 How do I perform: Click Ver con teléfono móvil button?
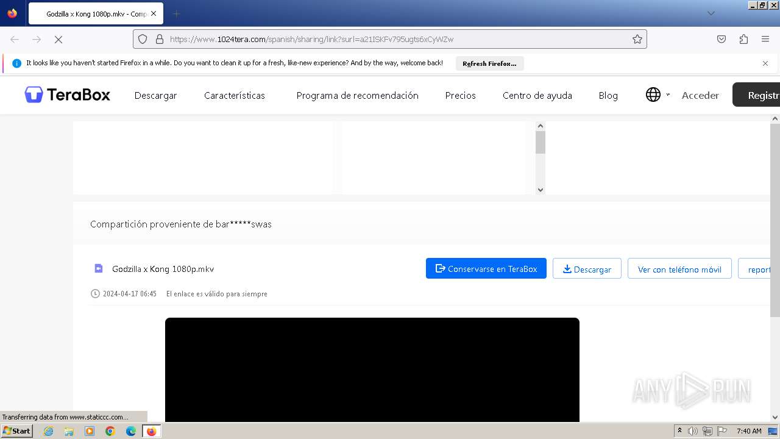[679, 268]
